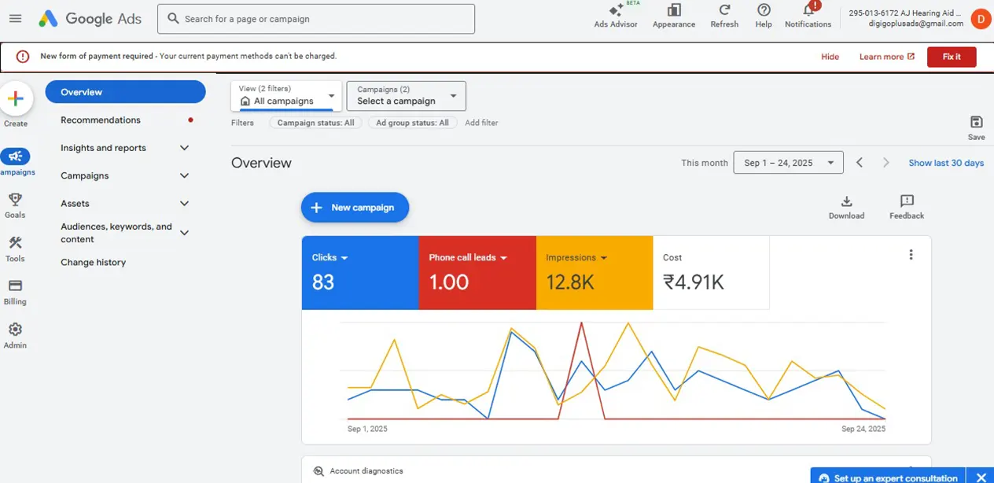Click the Download icon
Screen dimensions: 994x483
pyautogui.click(x=846, y=201)
